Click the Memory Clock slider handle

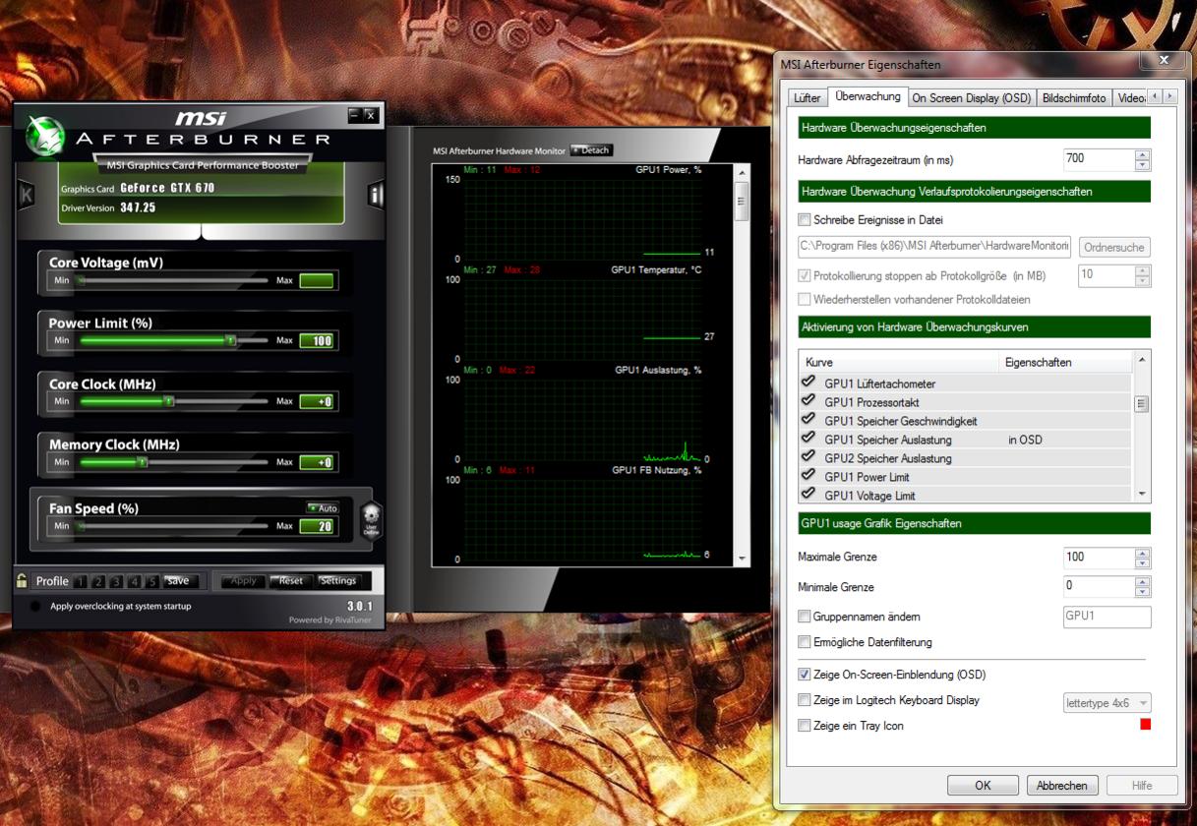click(x=142, y=462)
